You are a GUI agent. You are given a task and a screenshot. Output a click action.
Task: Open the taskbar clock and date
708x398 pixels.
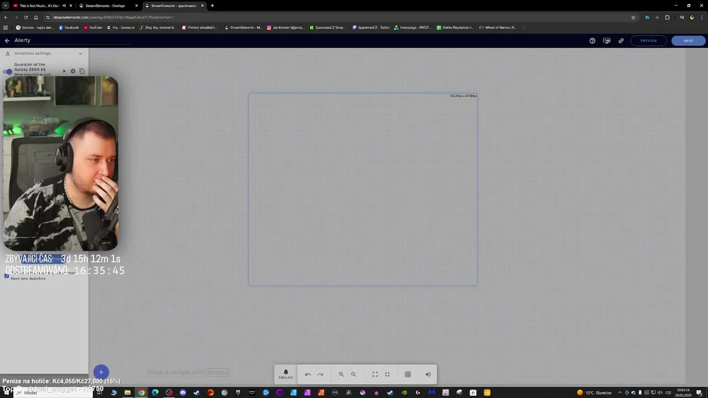point(683,392)
